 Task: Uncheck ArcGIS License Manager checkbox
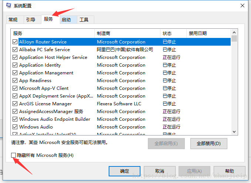(15, 103)
